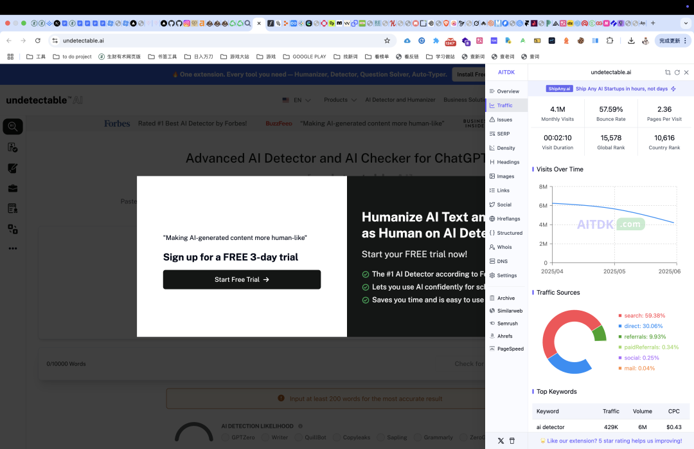Expand the Products dropdown menu
The height and width of the screenshot is (449, 694).
pyautogui.click(x=340, y=100)
